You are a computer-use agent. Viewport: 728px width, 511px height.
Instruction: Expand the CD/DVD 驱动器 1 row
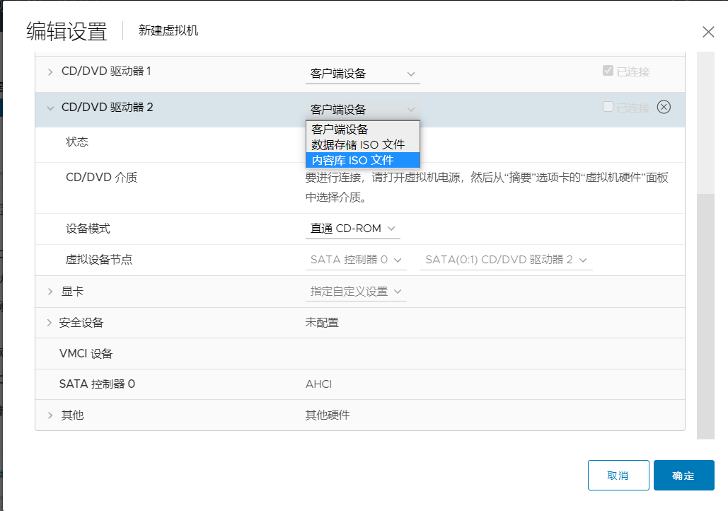point(50,72)
